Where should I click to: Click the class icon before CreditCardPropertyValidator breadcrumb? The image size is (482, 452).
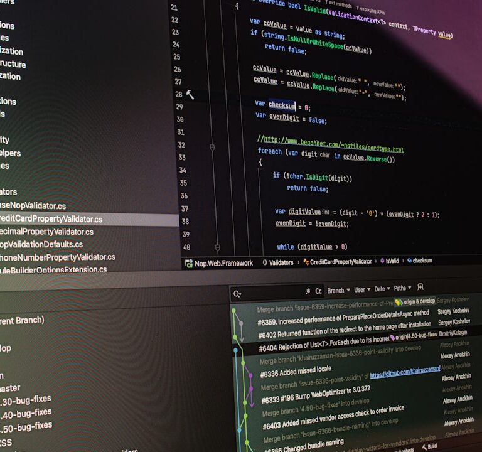pyautogui.click(x=306, y=262)
